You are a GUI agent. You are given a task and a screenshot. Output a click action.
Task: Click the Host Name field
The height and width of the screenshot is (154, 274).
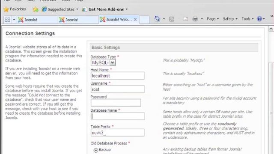[x=117, y=76]
